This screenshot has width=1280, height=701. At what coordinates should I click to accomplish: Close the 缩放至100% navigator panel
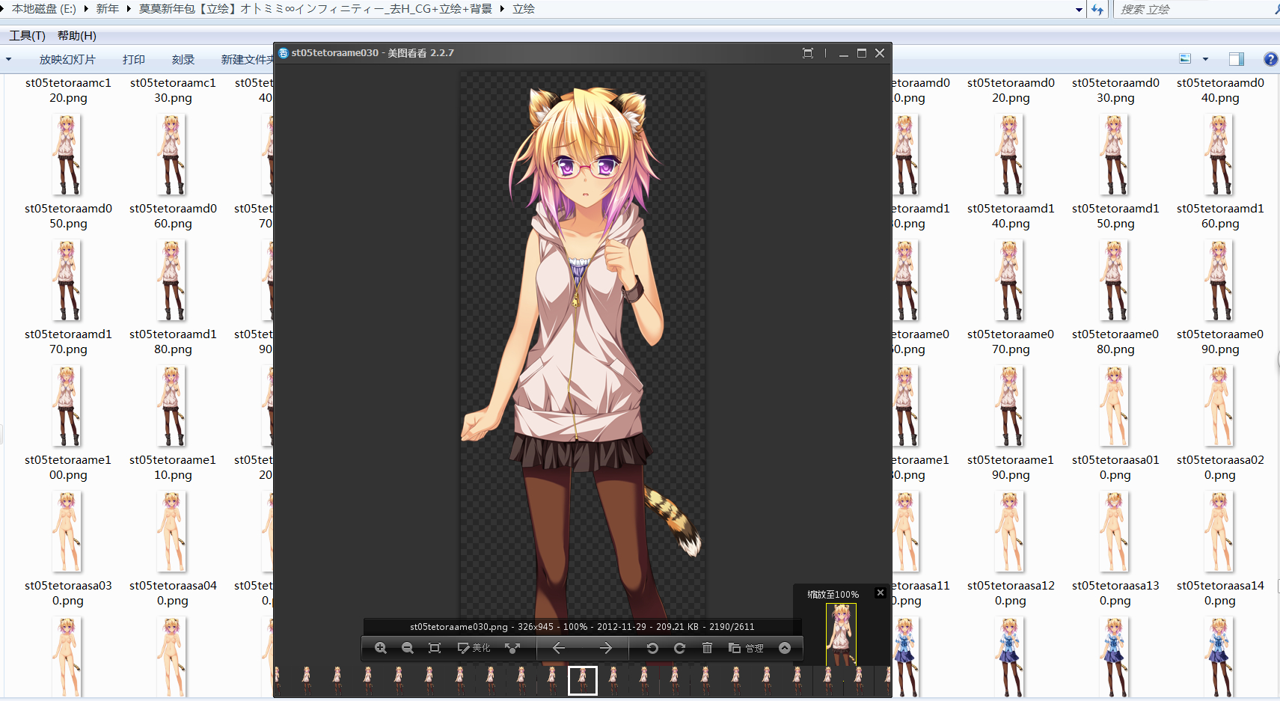pyautogui.click(x=881, y=593)
